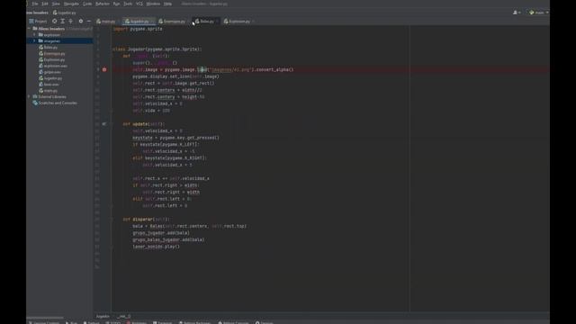Select the imagenes folder row
Viewport: 576px width, 324px height.
point(60,41)
